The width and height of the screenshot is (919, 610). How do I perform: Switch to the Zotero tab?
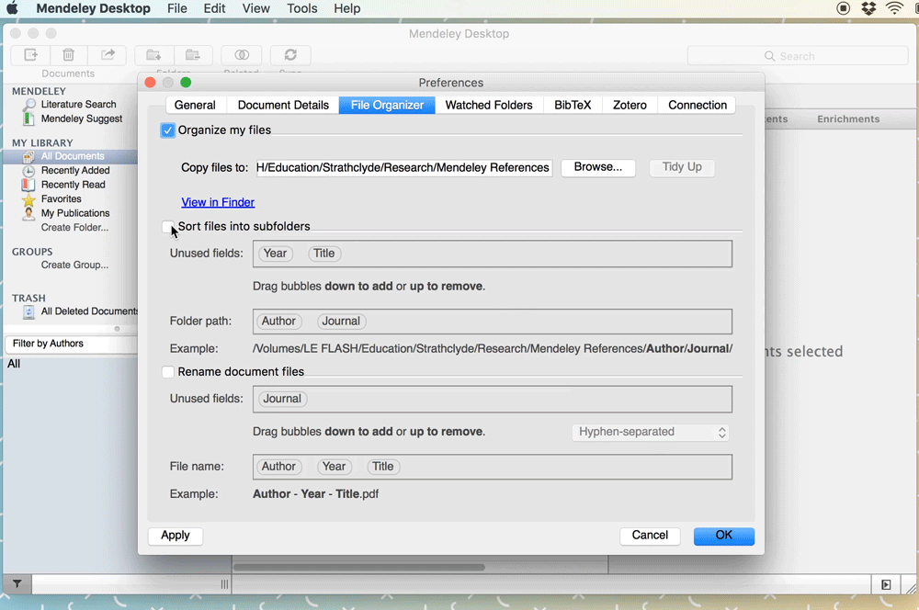(630, 105)
